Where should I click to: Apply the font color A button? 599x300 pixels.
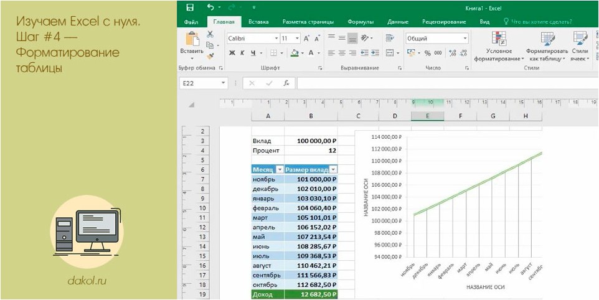(311, 53)
